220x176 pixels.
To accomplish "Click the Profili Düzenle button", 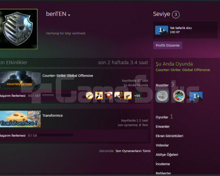I will pos(168,45).
